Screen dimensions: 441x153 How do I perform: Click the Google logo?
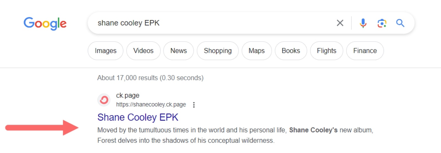[x=45, y=23]
